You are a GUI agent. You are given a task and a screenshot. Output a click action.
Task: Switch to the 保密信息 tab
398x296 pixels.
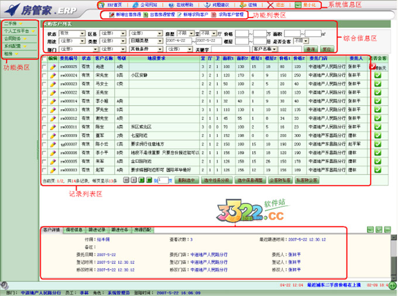click(74, 230)
